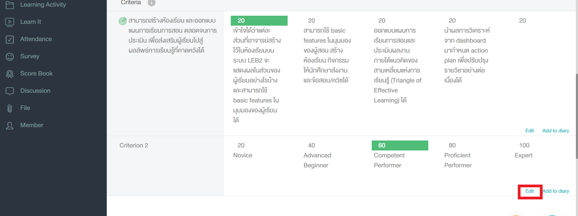Edit the first criterion
This screenshot has width=578, height=216.
click(529, 130)
